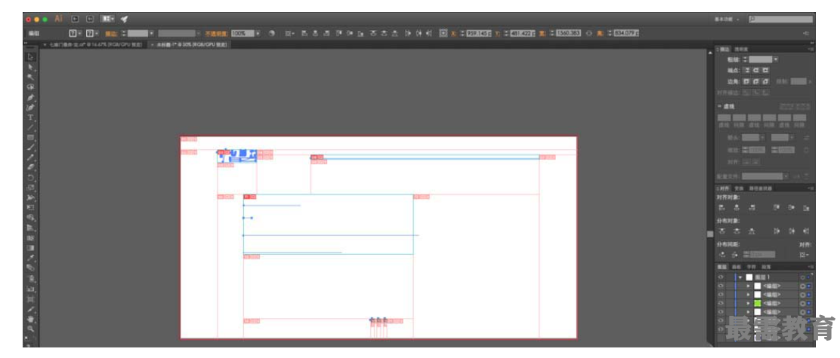Open the stroke weight dropdown in control bar
The image size is (840, 358).
tap(152, 33)
